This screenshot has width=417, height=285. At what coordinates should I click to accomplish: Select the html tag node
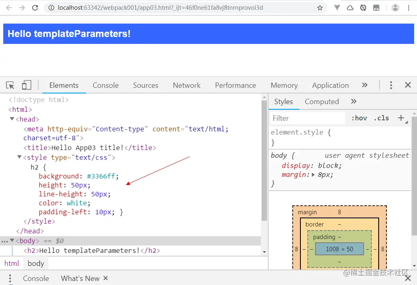[20, 109]
